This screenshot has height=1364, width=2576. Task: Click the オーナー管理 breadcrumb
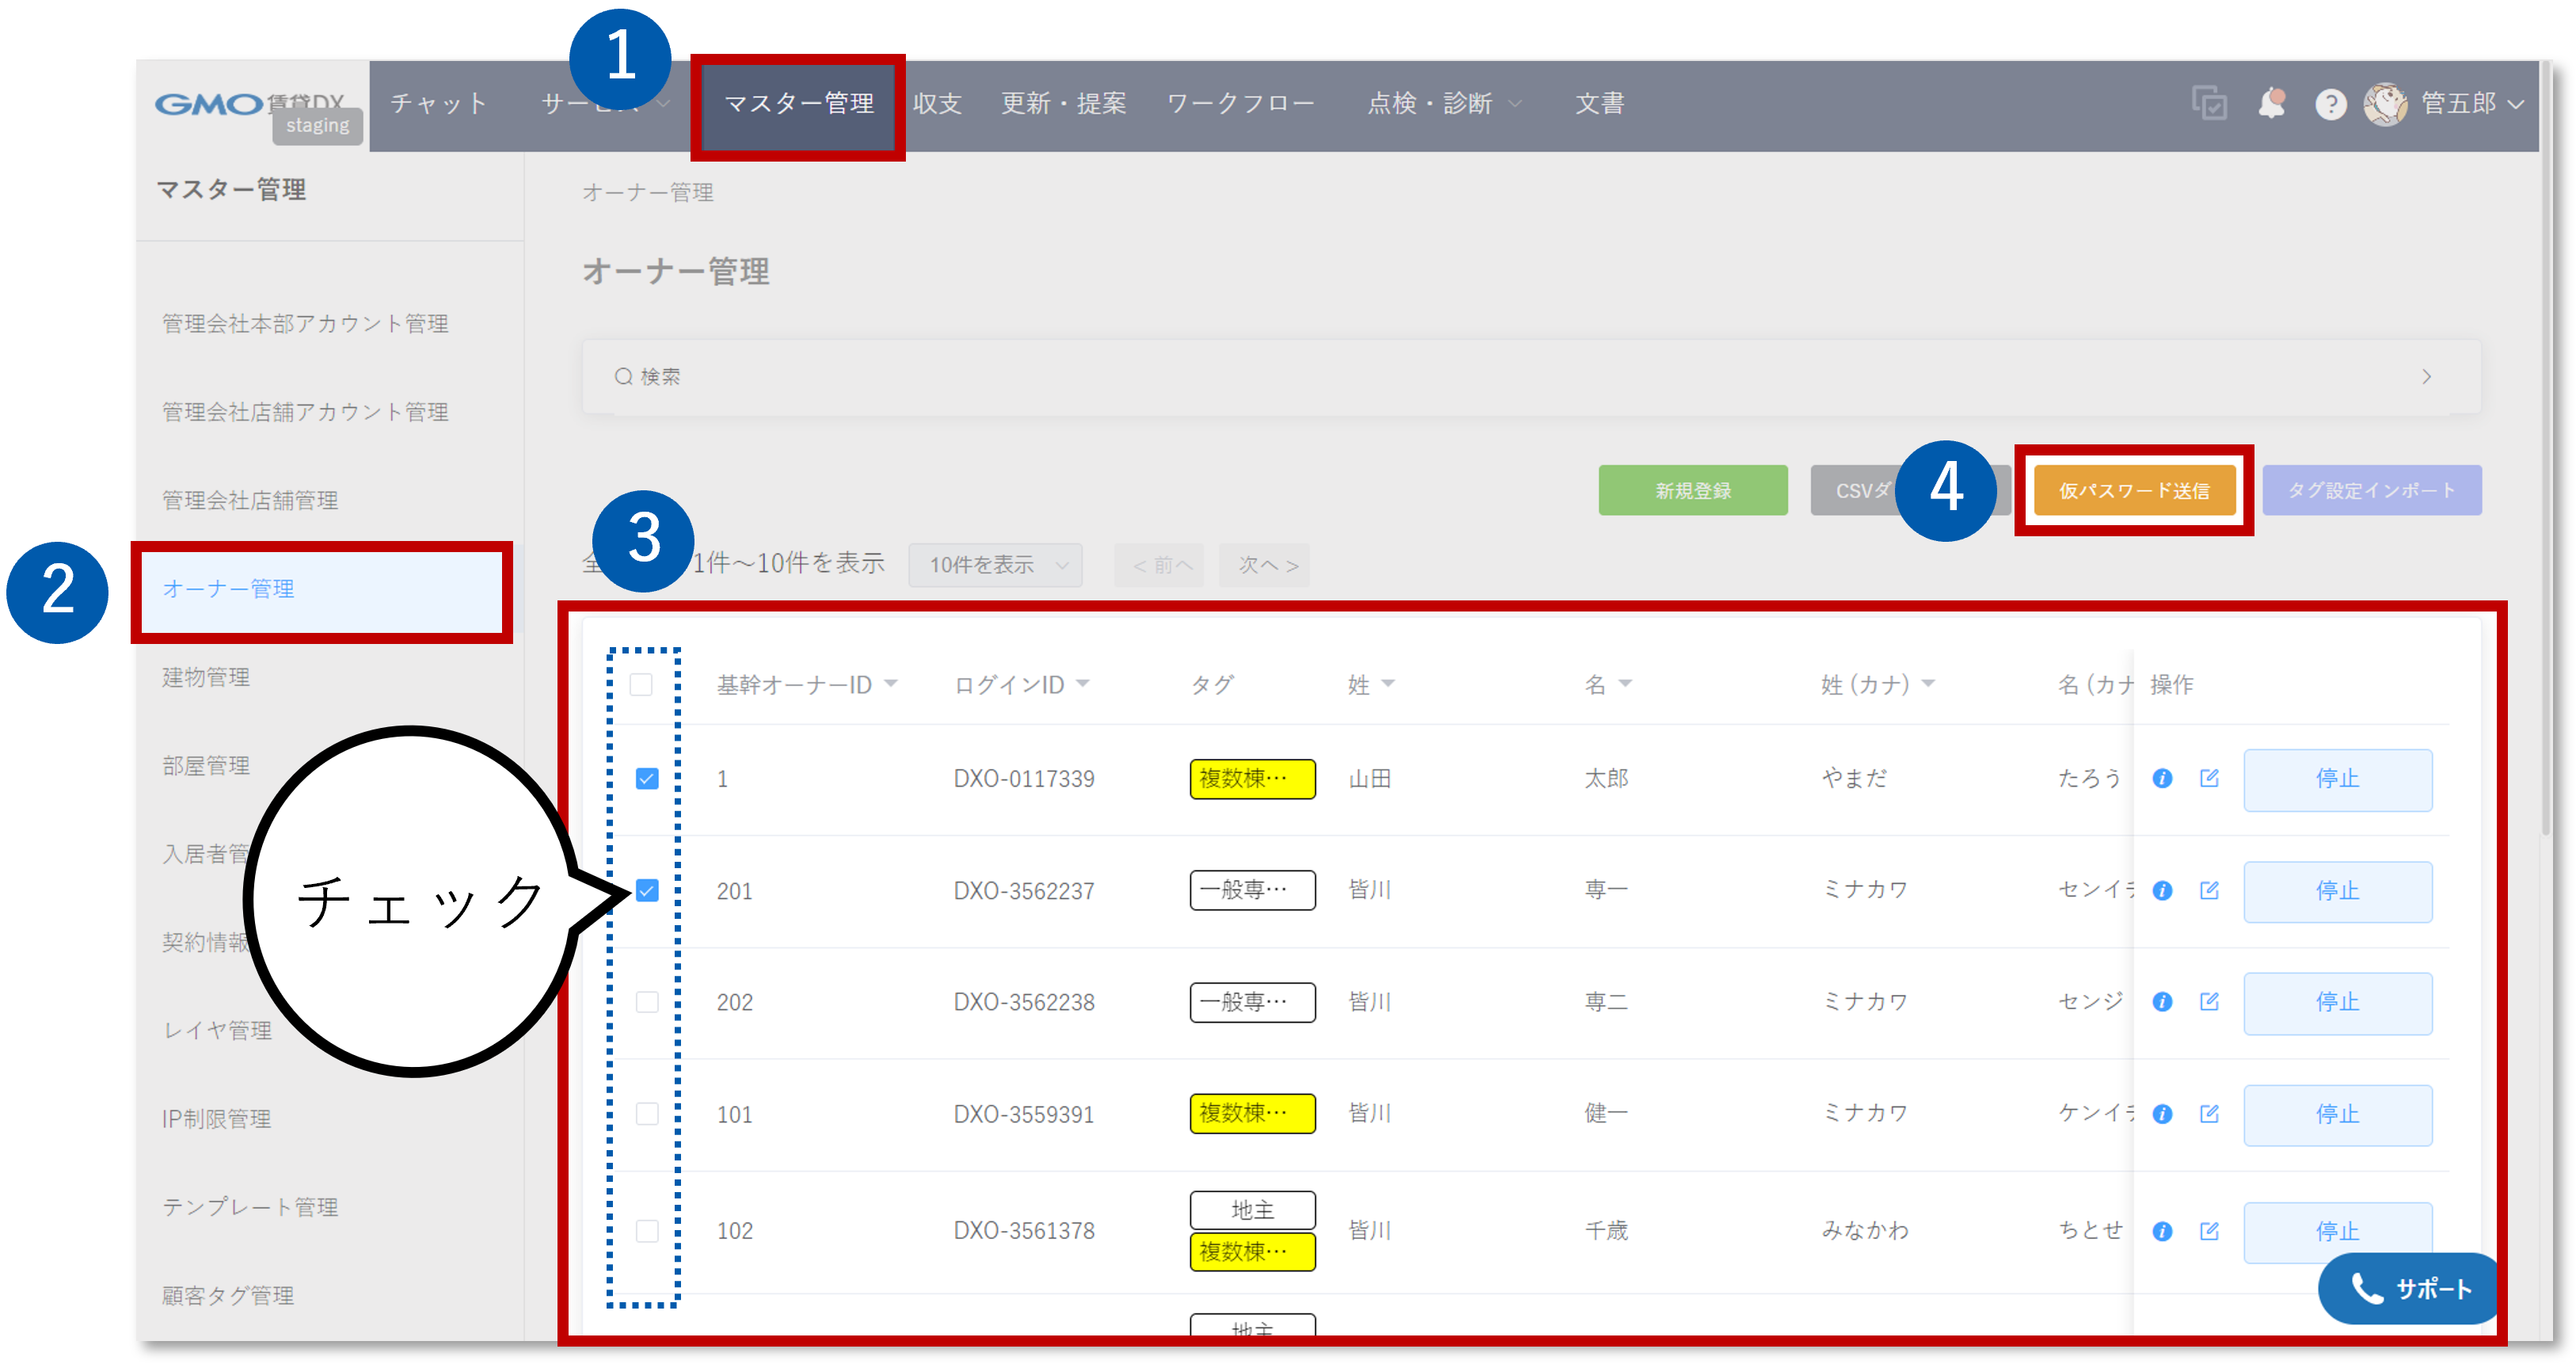(x=647, y=192)
